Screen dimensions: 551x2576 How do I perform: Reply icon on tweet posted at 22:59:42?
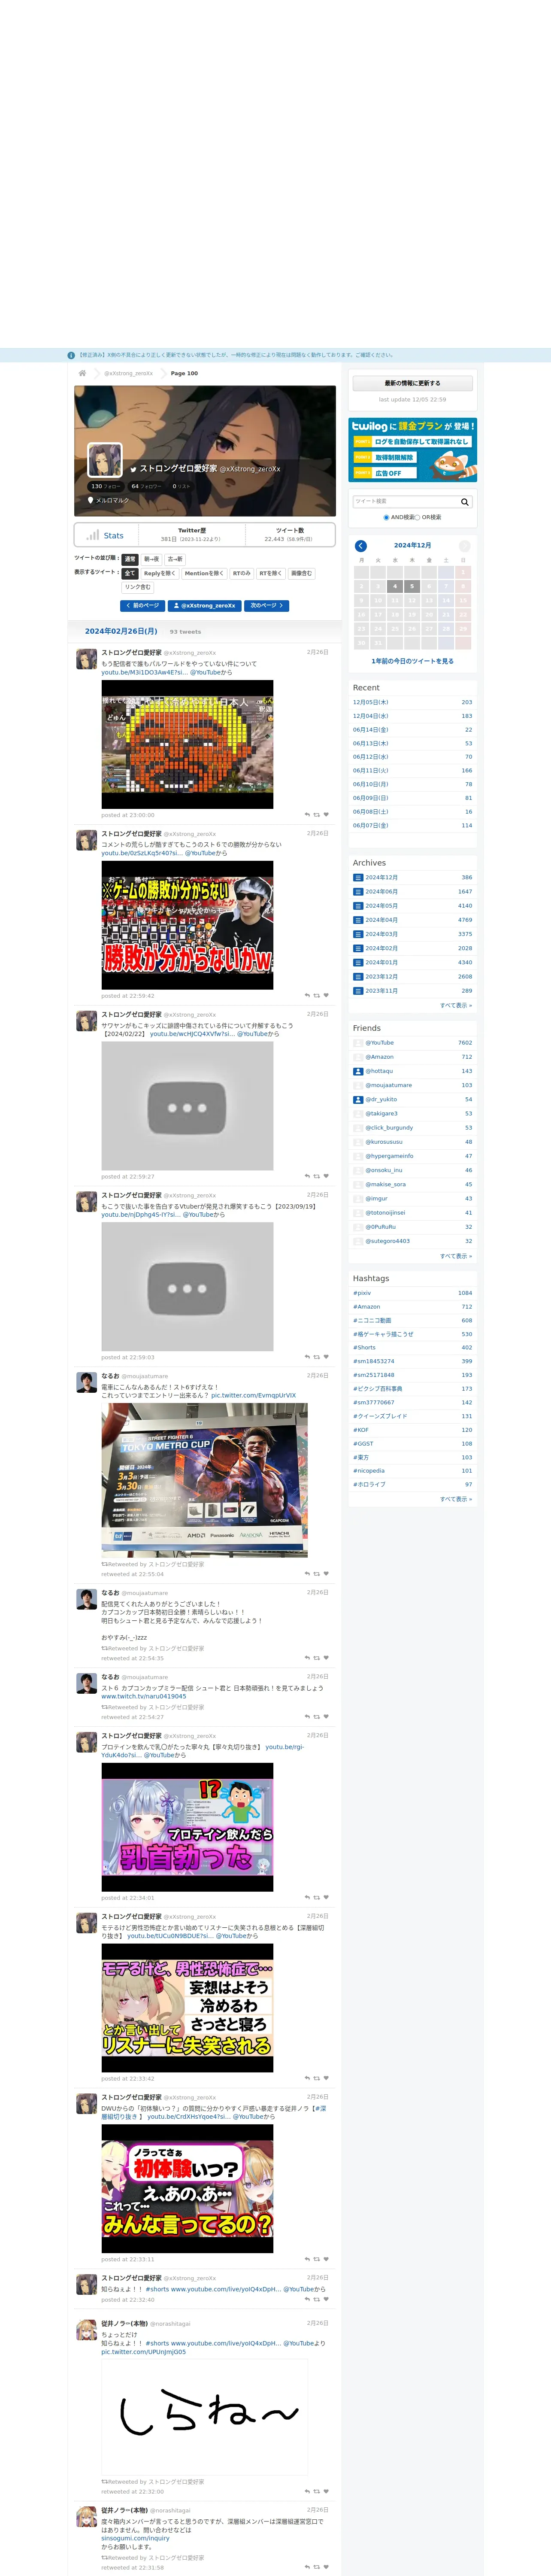(307, 996)
